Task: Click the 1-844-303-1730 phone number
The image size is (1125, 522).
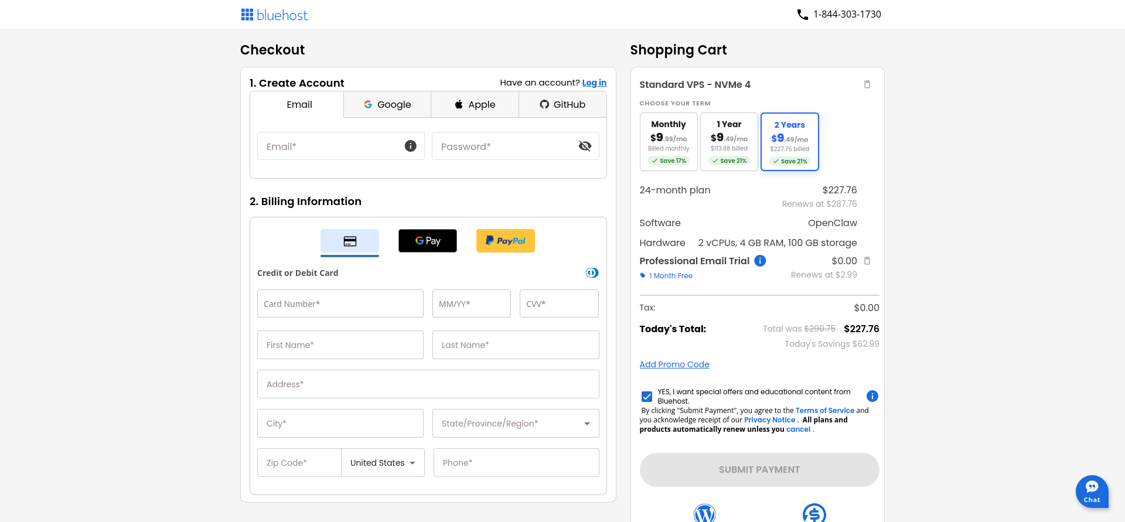Action: click(847, 14)
